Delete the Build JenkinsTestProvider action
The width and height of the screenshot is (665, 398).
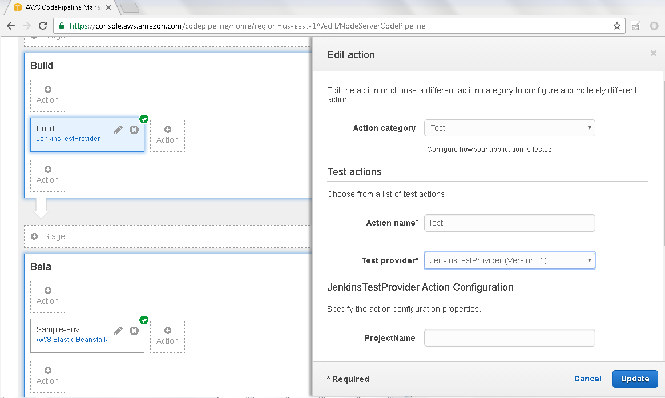click(x=134, y=130)
